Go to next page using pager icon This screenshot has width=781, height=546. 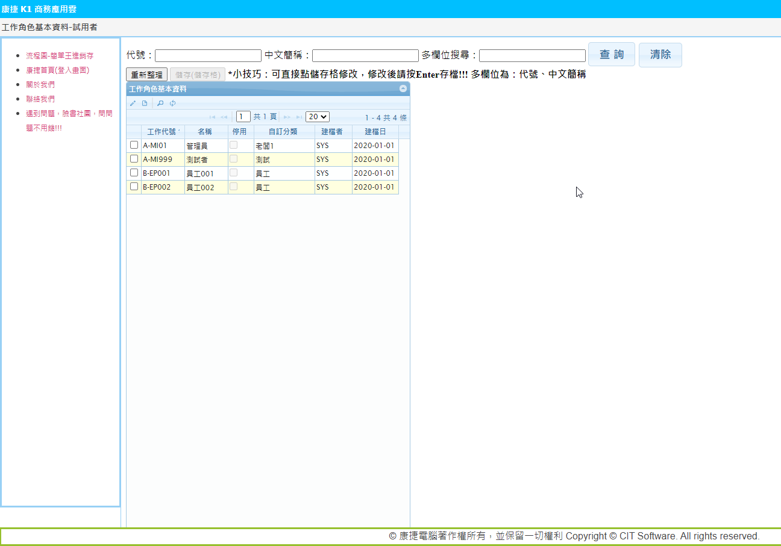tap(287, 117)
